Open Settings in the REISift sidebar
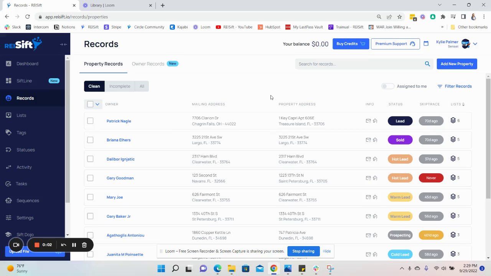Image resolution: width=491 pixels, height=276 pixels. click(25, 218)
